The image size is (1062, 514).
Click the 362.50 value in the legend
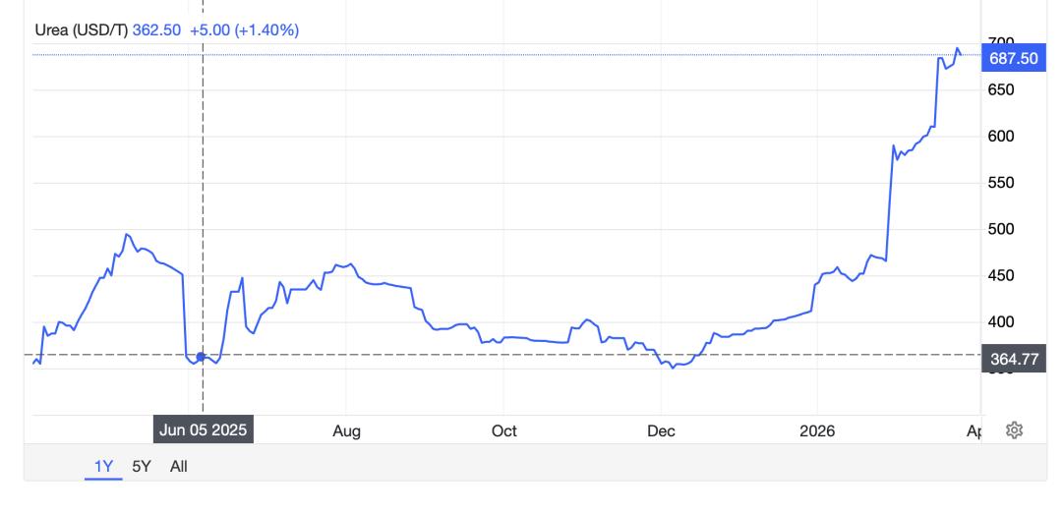(x=156, y=29)
